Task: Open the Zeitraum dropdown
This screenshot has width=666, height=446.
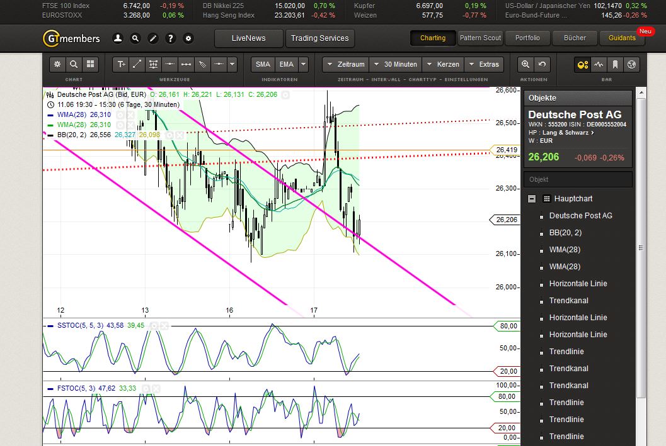Action: coord(346,64)
